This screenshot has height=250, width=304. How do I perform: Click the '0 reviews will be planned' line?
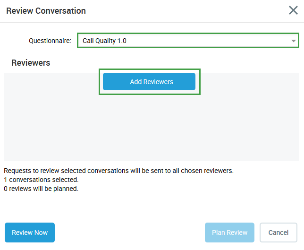[x=41, y=189]
